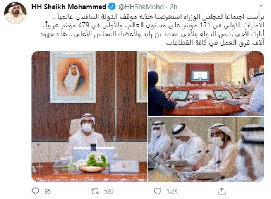The height and width of the screenshot is (199, 271).
Task: Click the 95 replies count
Action: coord(48,191)
